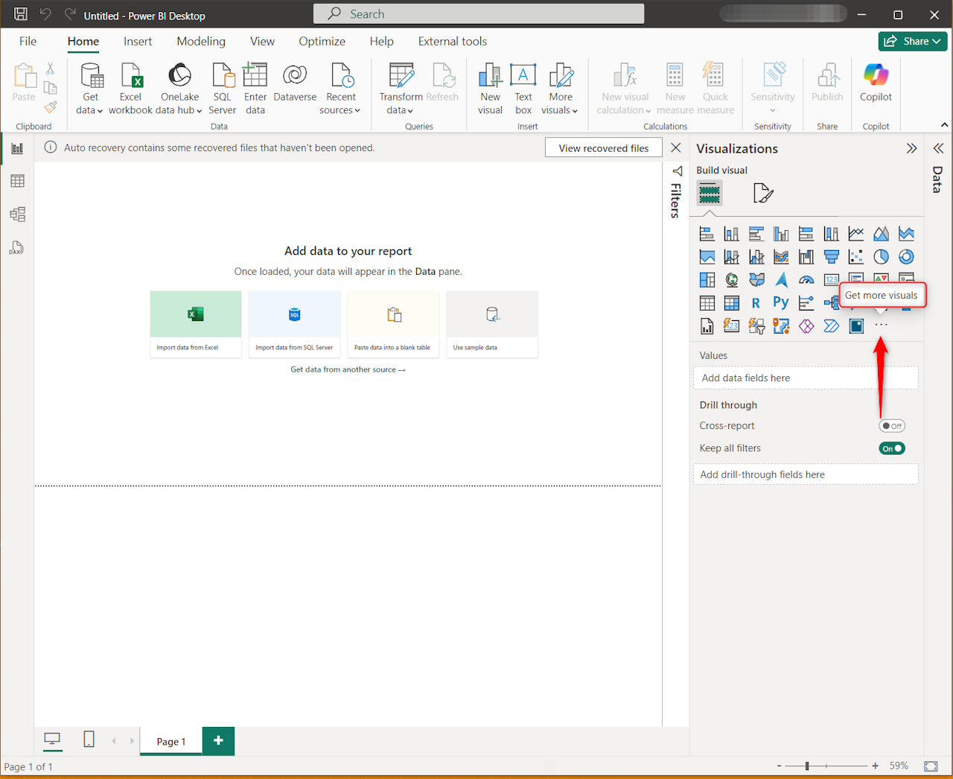This screenshot has height=779, width=953.
Task: Select the Python visual icon
Action: (x=780, y=302)
